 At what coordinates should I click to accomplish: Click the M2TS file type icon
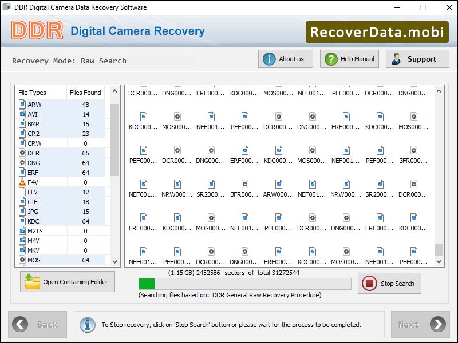pyautogui.click(x=22, y=231)
